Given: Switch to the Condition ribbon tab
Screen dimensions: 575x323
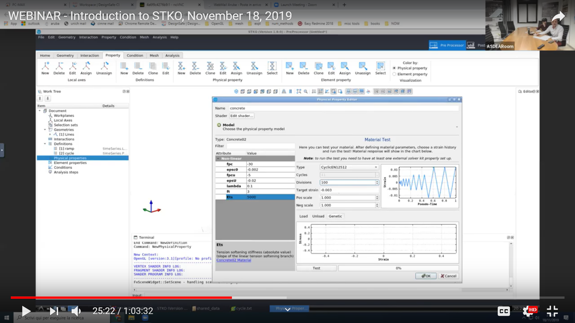Looking at the screenshot, I should click(x=135, y=55).
